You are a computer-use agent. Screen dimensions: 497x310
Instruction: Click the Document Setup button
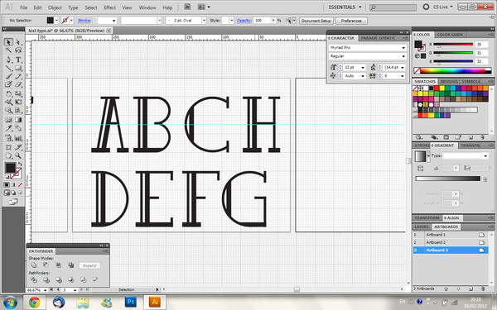316,21
